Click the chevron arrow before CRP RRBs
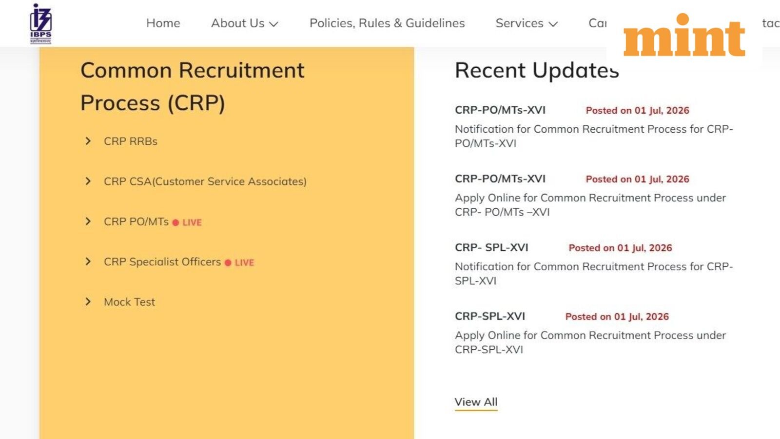Image resolution: width=780 pixels, height=439 pixels. (x=88, y=141)
